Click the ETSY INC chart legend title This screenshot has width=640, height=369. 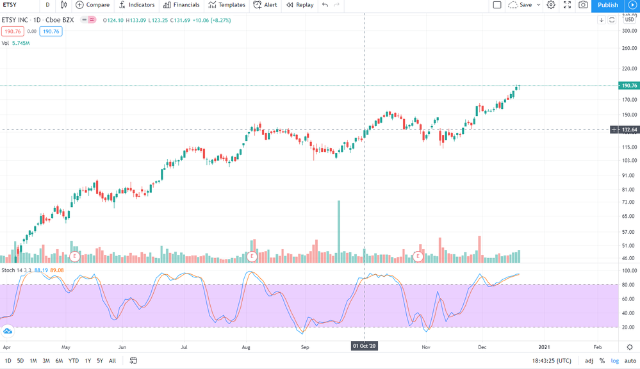pos(38,20)
